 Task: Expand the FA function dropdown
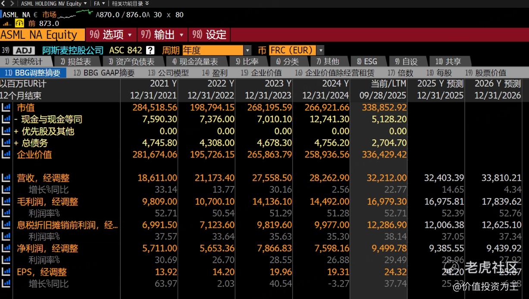pyautogui.click(x=99, y=3)
